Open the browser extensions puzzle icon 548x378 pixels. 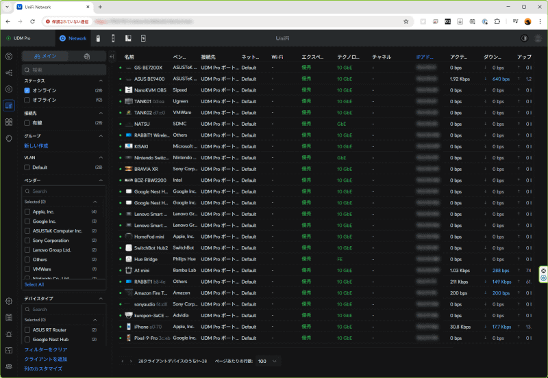[x=497, y=22]
